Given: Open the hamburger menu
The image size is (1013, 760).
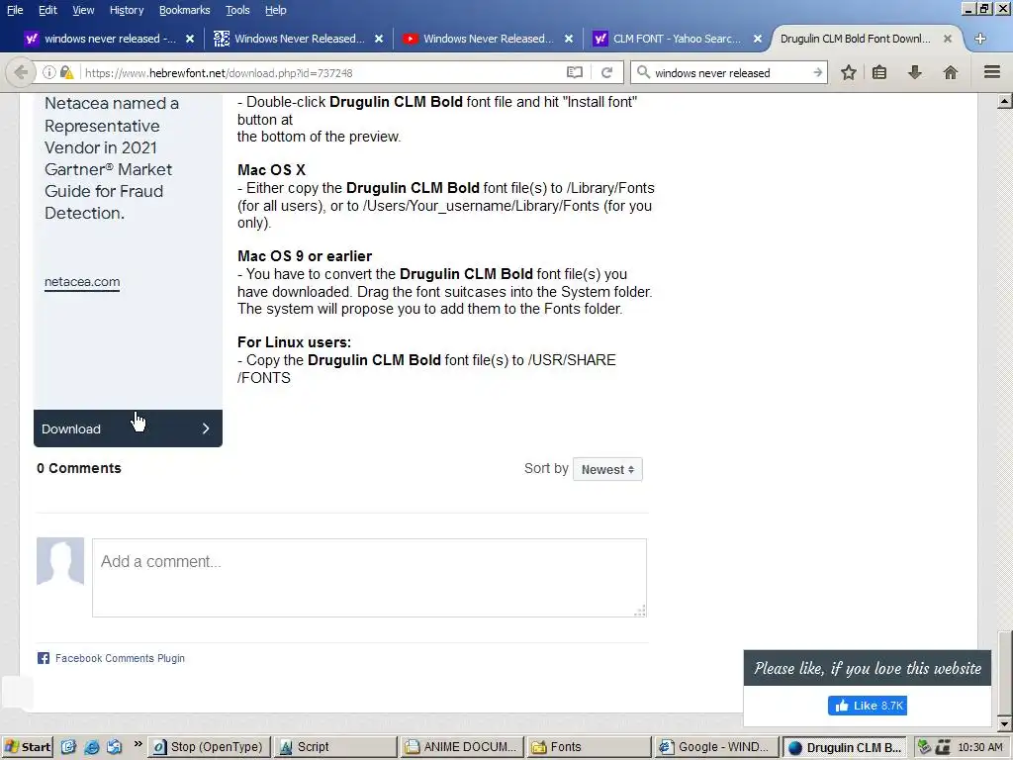Looking at the screenshot, I should 992,72.
